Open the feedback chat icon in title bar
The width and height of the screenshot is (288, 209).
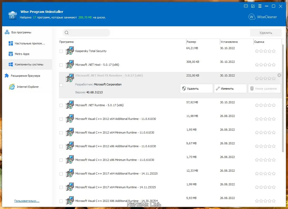click(x=246, y=6)
